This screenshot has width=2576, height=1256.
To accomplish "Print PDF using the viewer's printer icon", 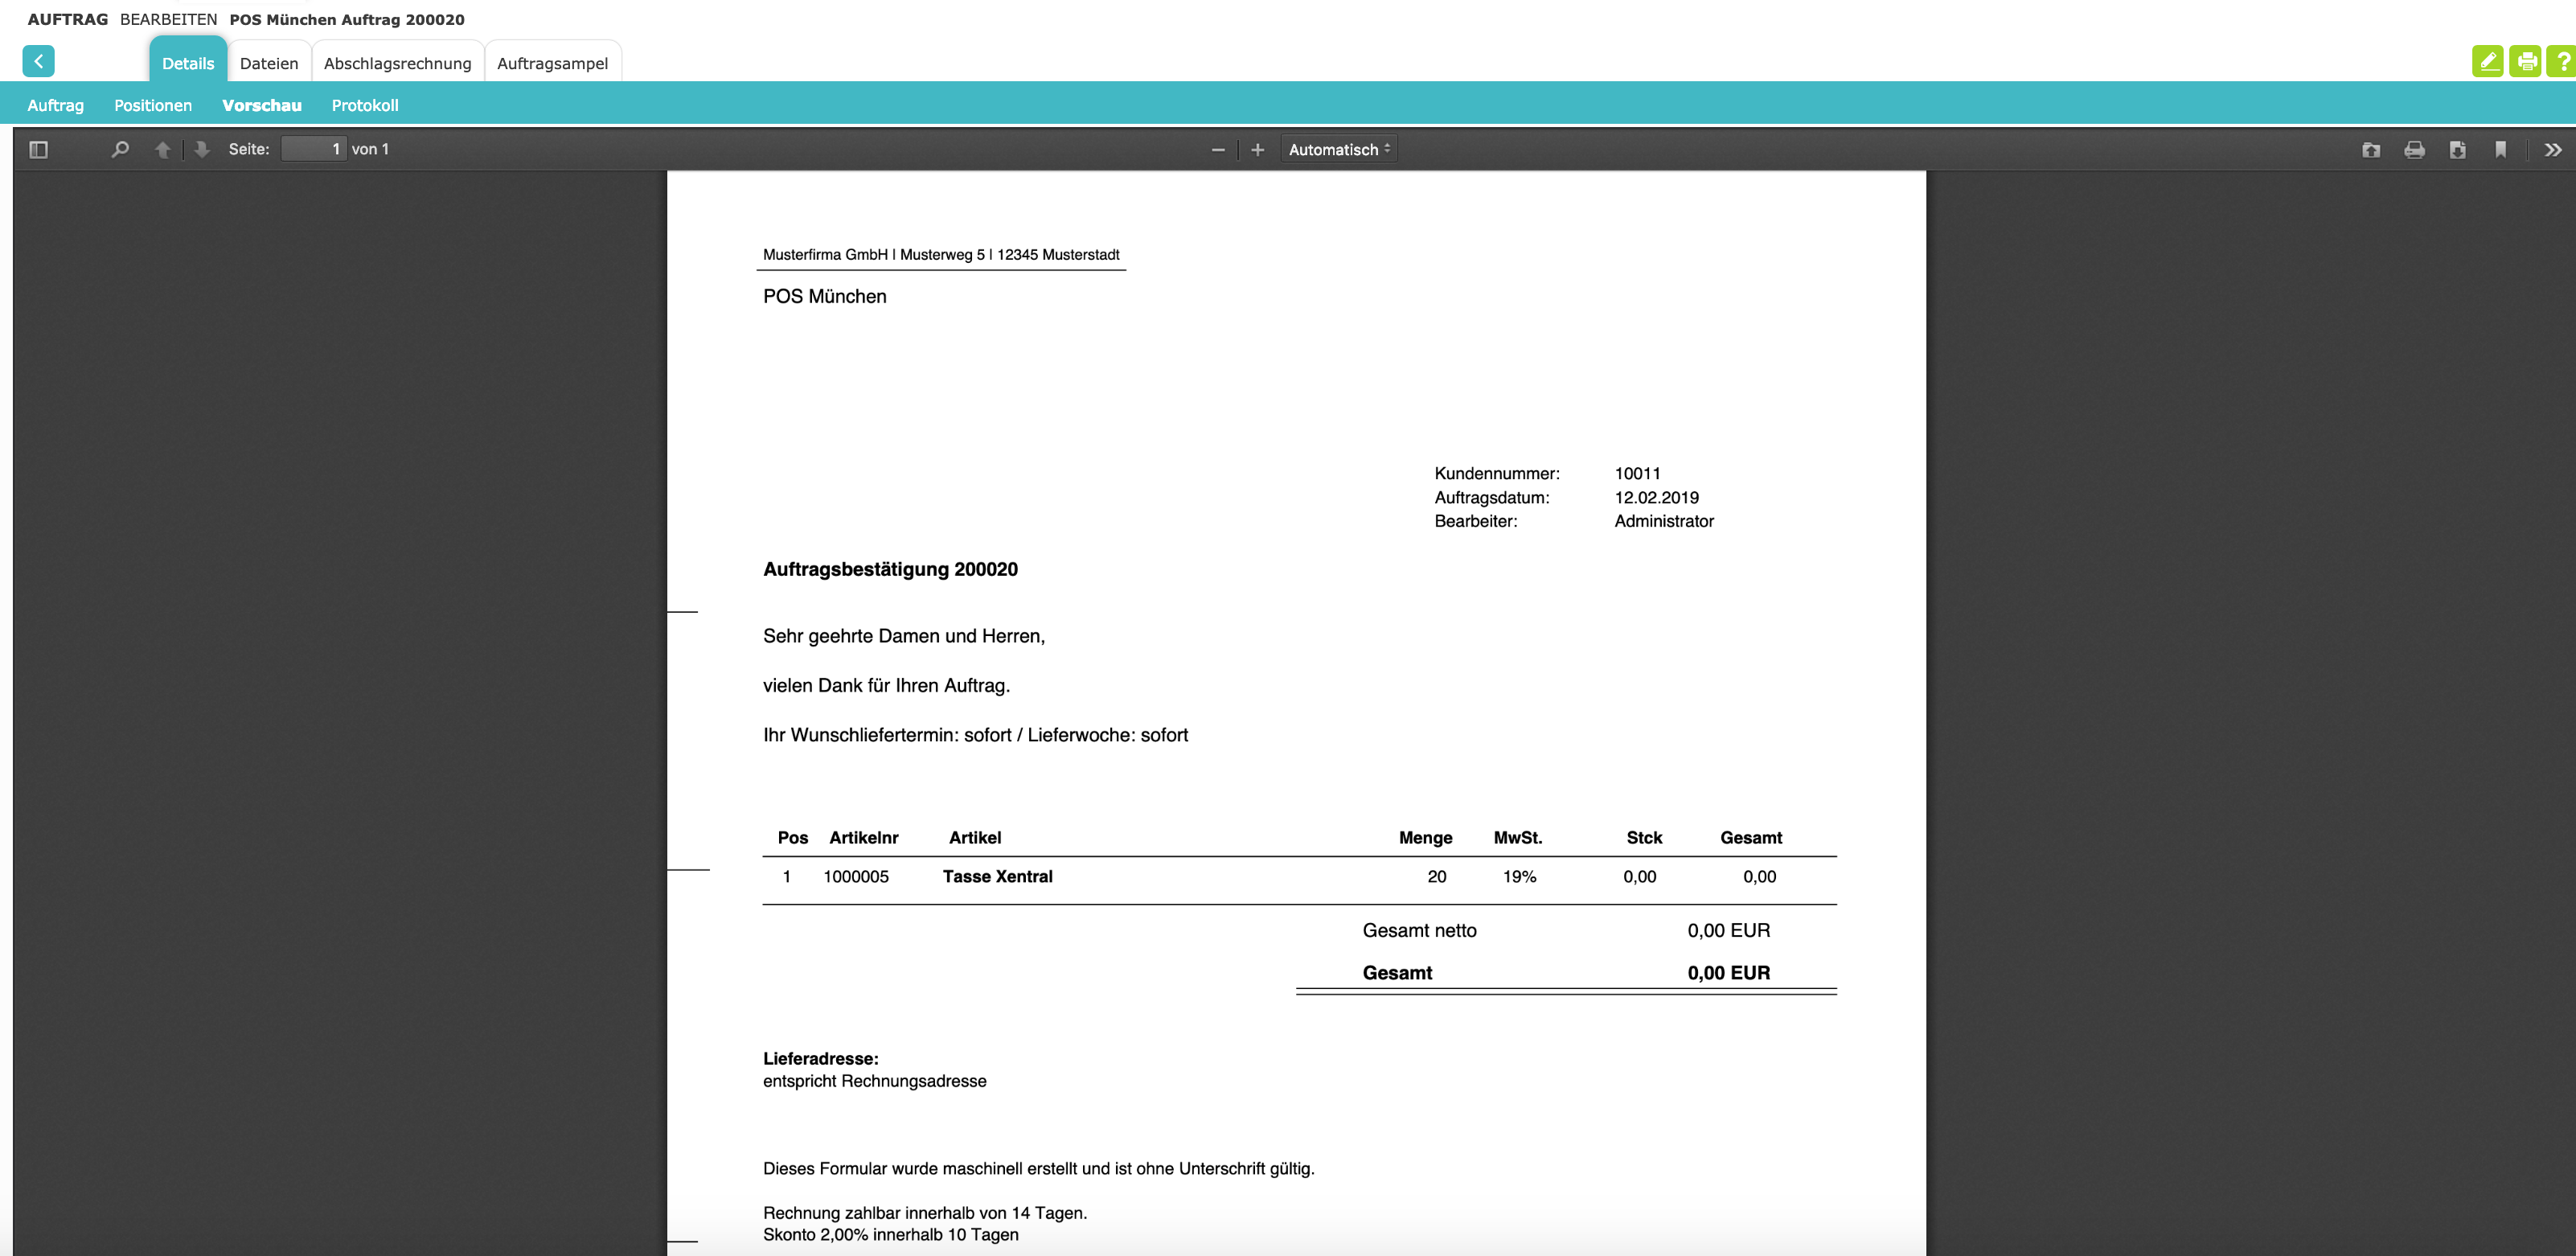I will (2414, 150).
